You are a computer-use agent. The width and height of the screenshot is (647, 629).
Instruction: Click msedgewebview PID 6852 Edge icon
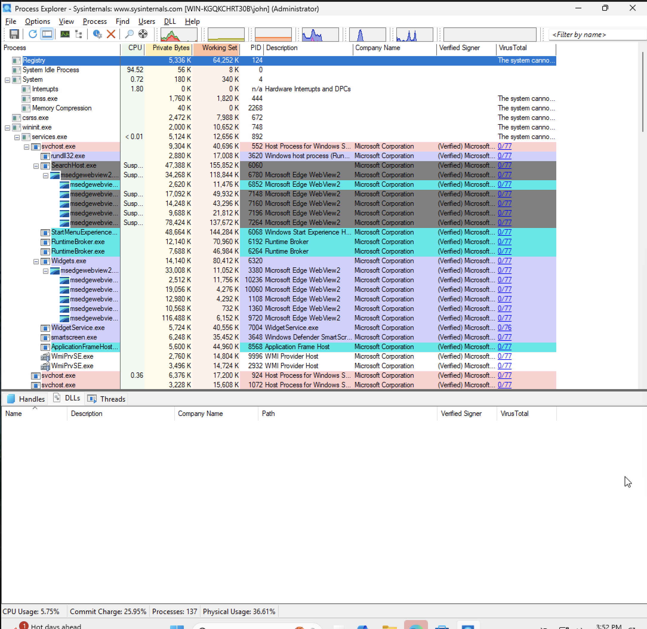pyautogui.click(x=64, y=185)
